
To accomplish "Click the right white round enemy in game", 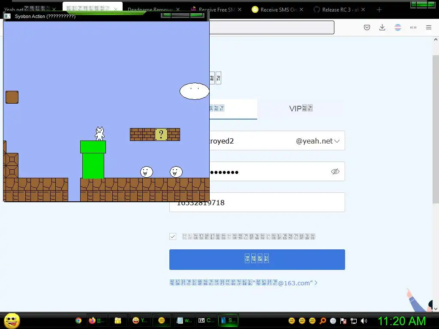I will click(x=176, y=172).
